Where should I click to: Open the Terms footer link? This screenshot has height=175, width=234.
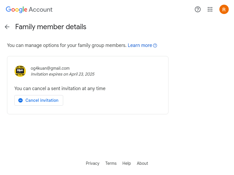pos(111,163)
